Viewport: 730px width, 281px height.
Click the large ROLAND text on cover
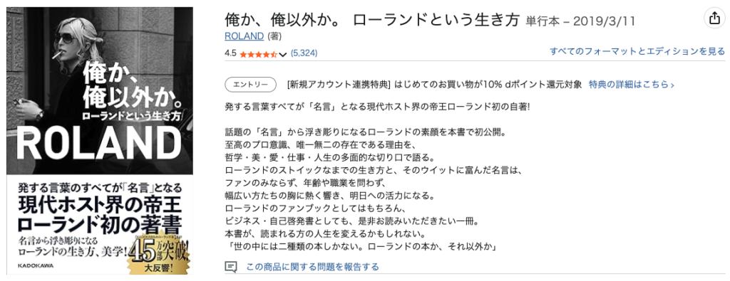point(98,144)
